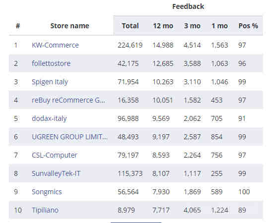Open the KW-Commerce store link
The image size is (268, 223).
coord(55,45)
